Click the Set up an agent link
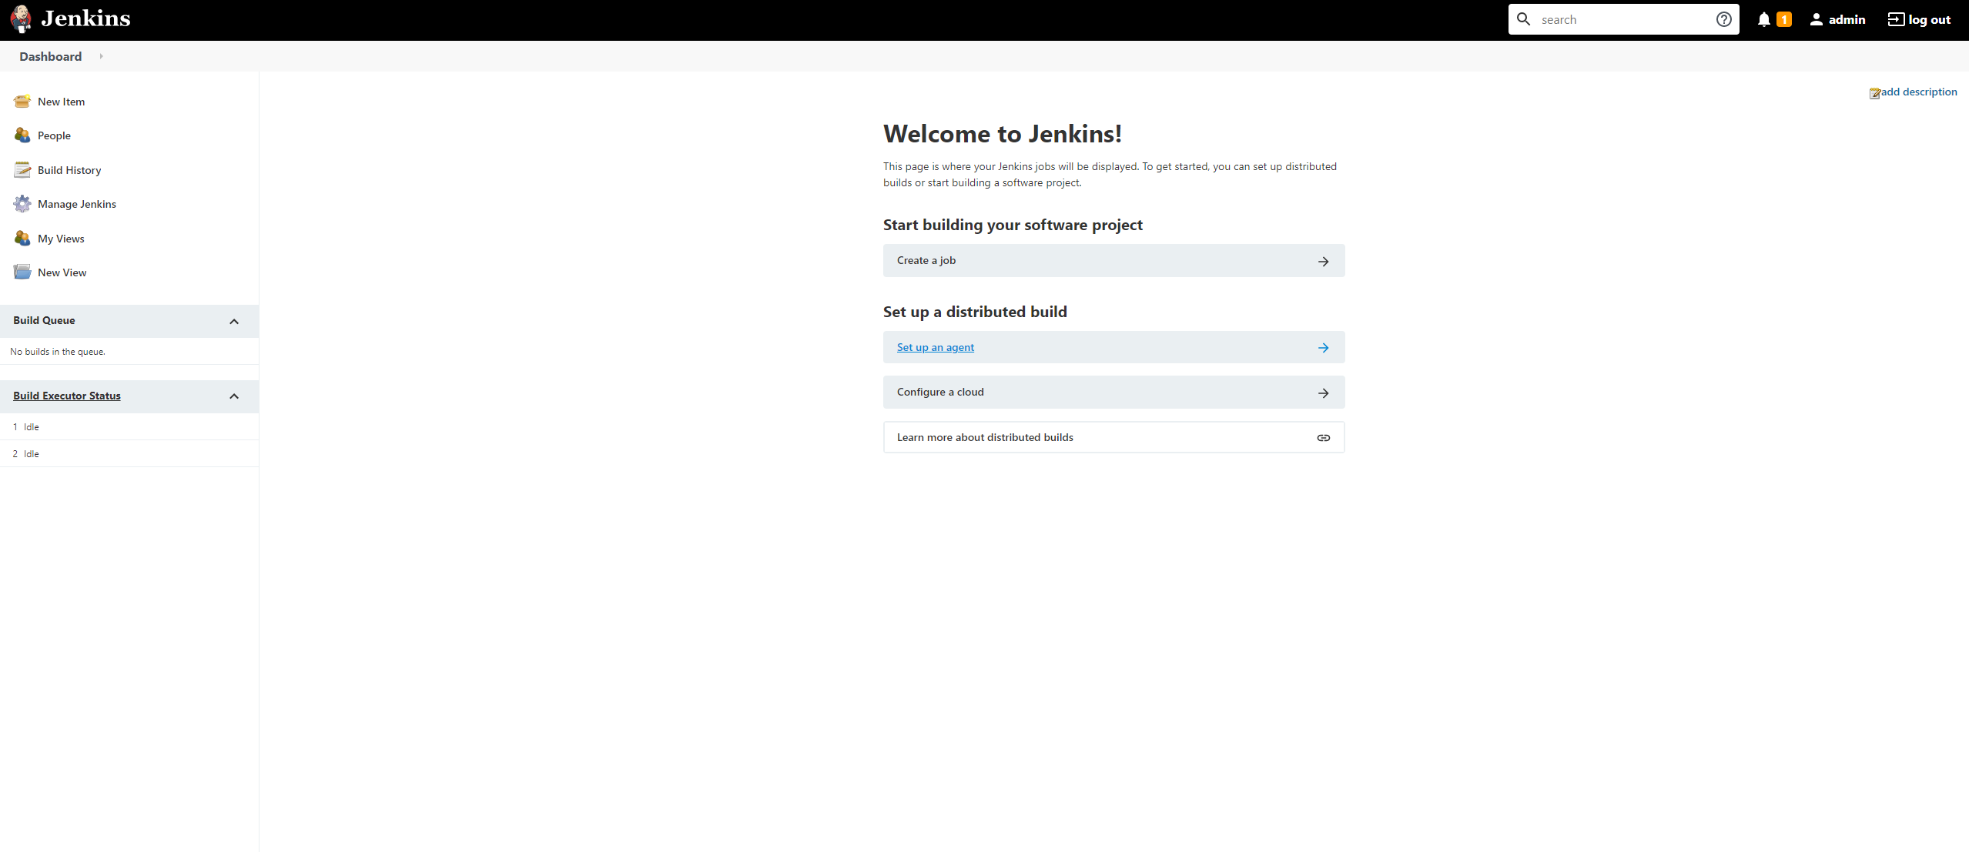This screenshot has width=1969, height=852. pos(933,348)
